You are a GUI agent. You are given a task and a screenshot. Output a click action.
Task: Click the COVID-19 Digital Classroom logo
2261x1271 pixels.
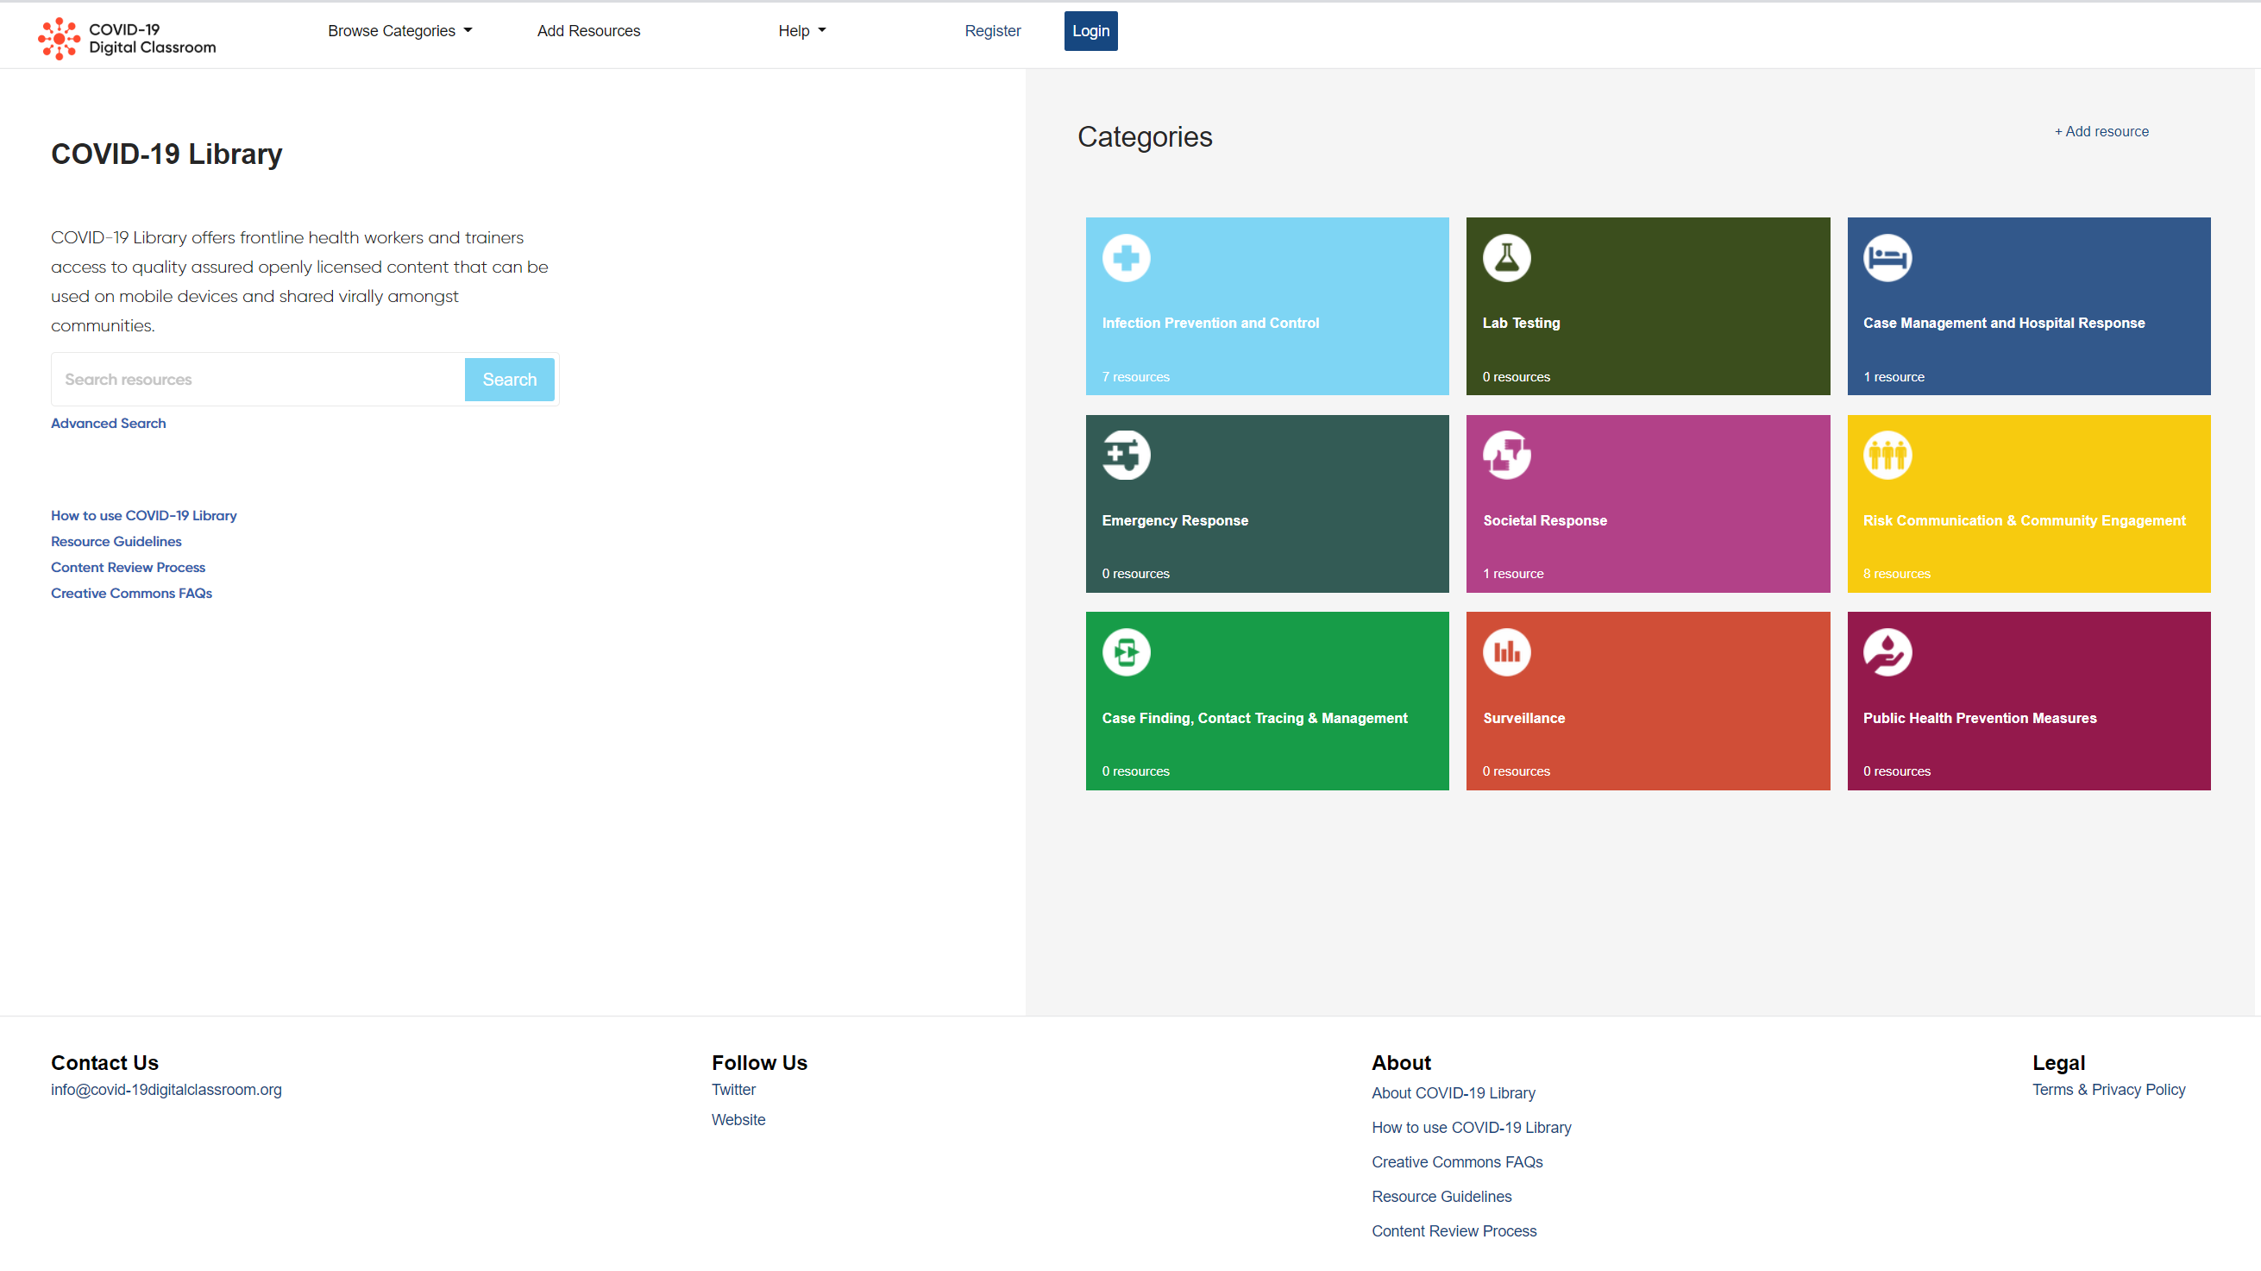(127, 38)
